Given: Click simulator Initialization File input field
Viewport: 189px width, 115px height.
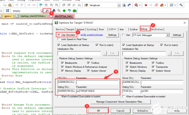Looking at the screenshot, I should [x=79, y=53].
